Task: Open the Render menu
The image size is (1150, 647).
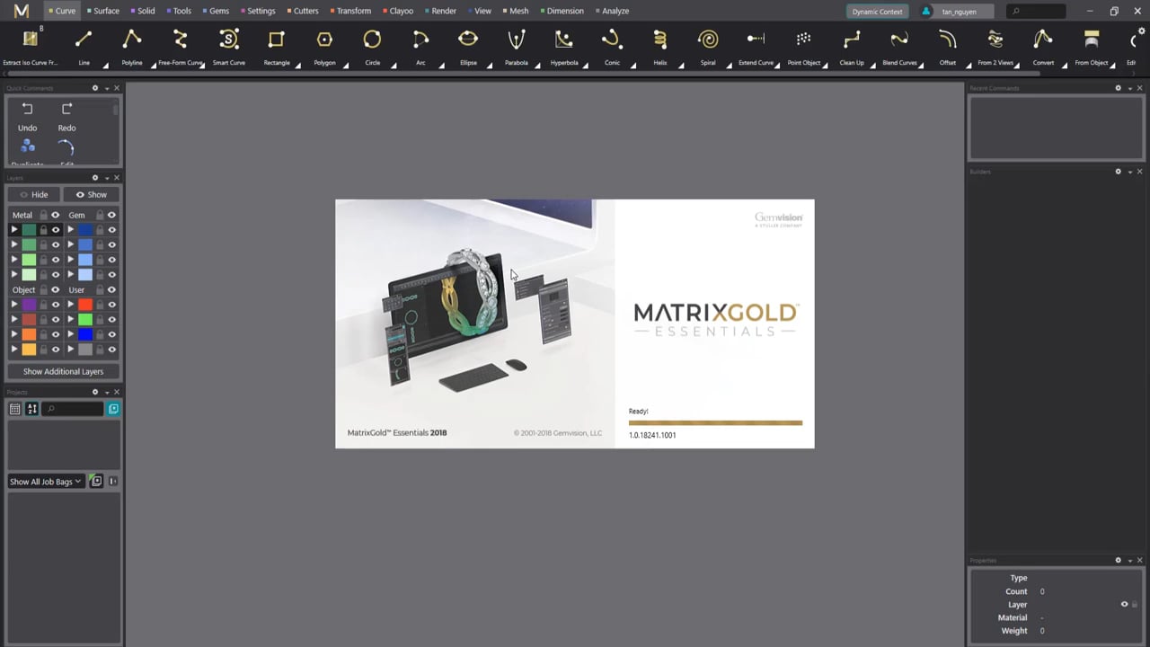Action: point(440,11)
